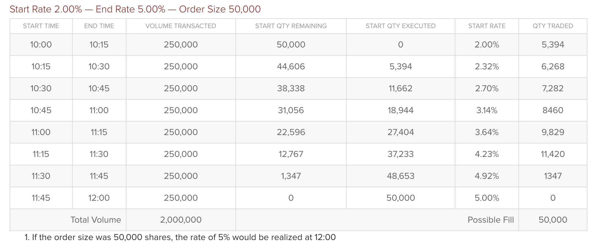Click the END TIME column header
The image size is (597, 251).
click(99, 26)
